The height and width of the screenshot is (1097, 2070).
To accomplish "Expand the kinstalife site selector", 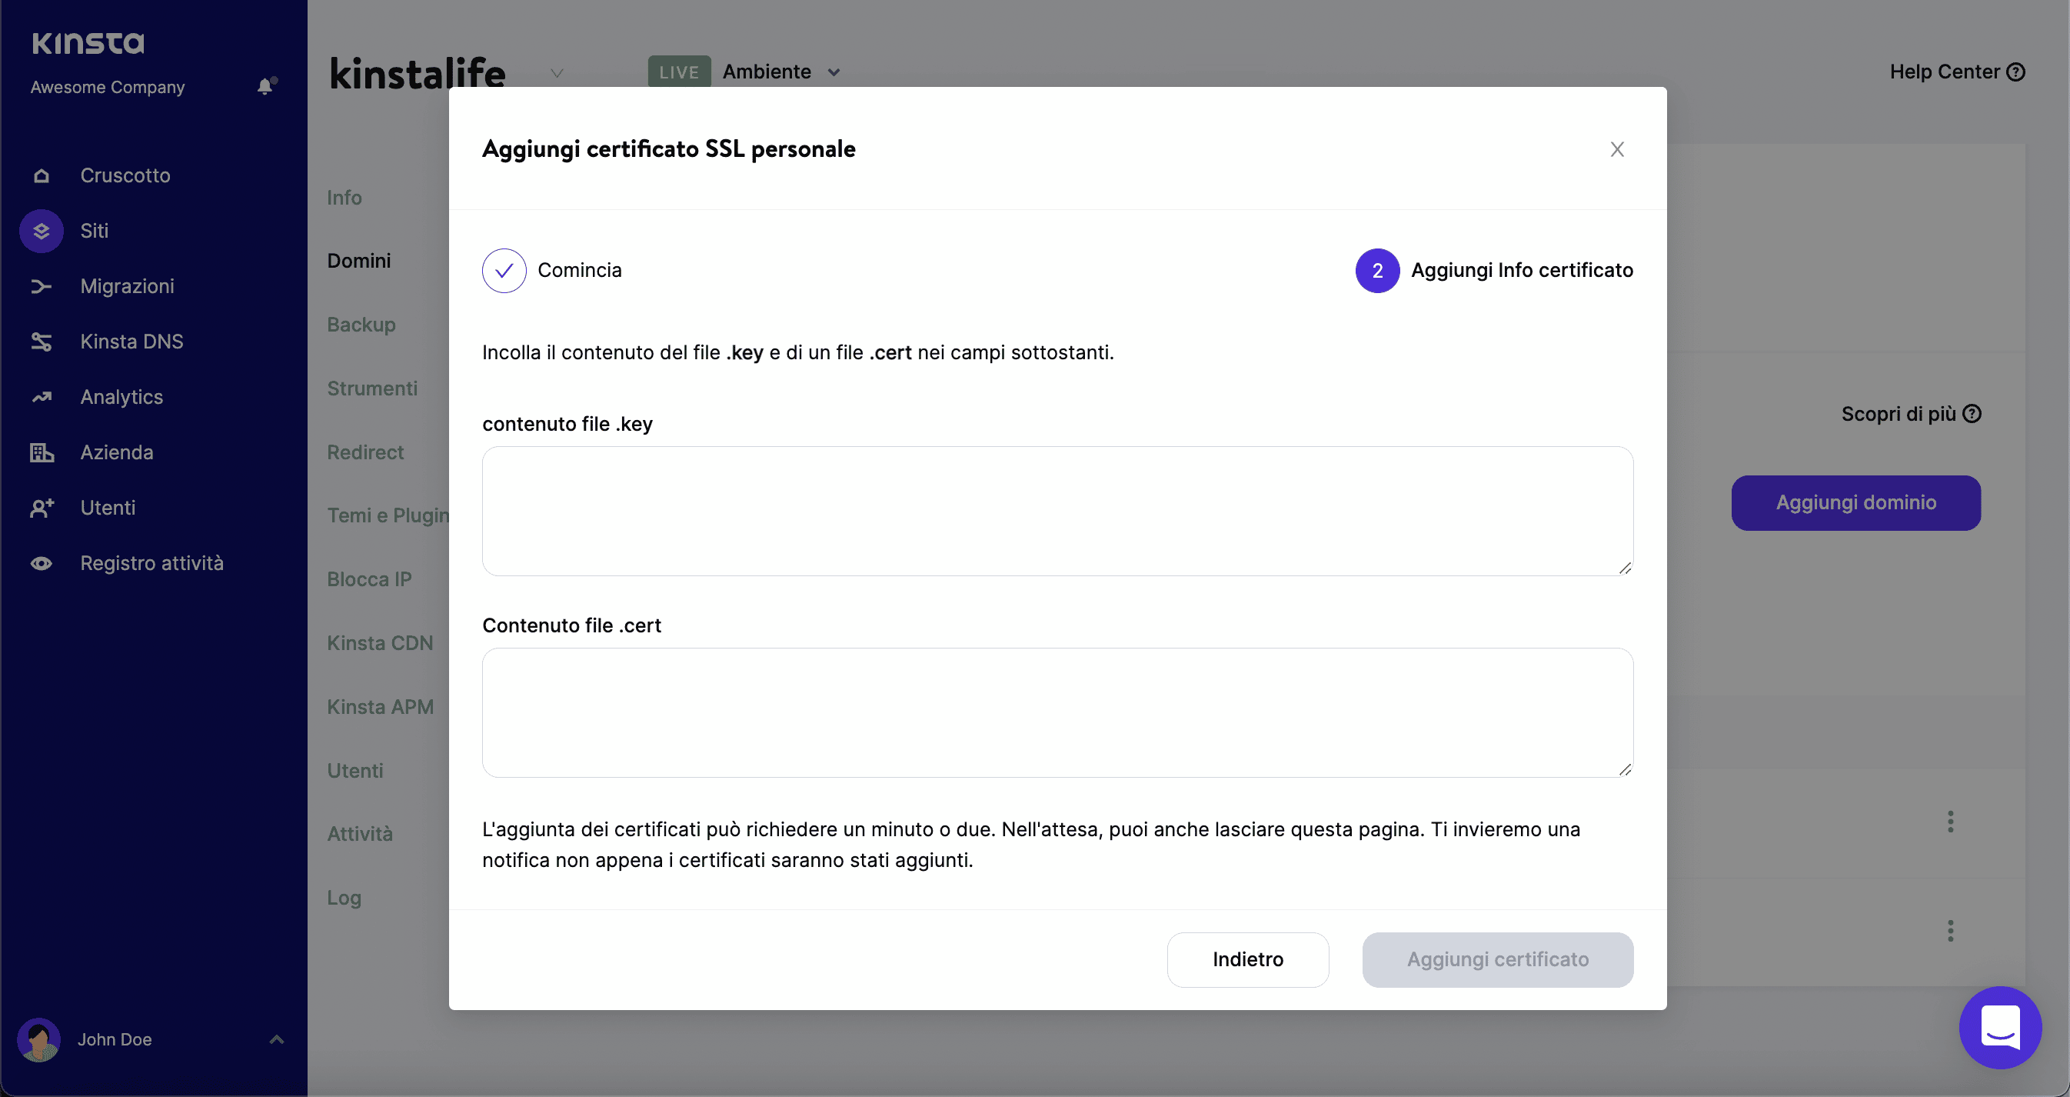I will click(x=557, y=72).
